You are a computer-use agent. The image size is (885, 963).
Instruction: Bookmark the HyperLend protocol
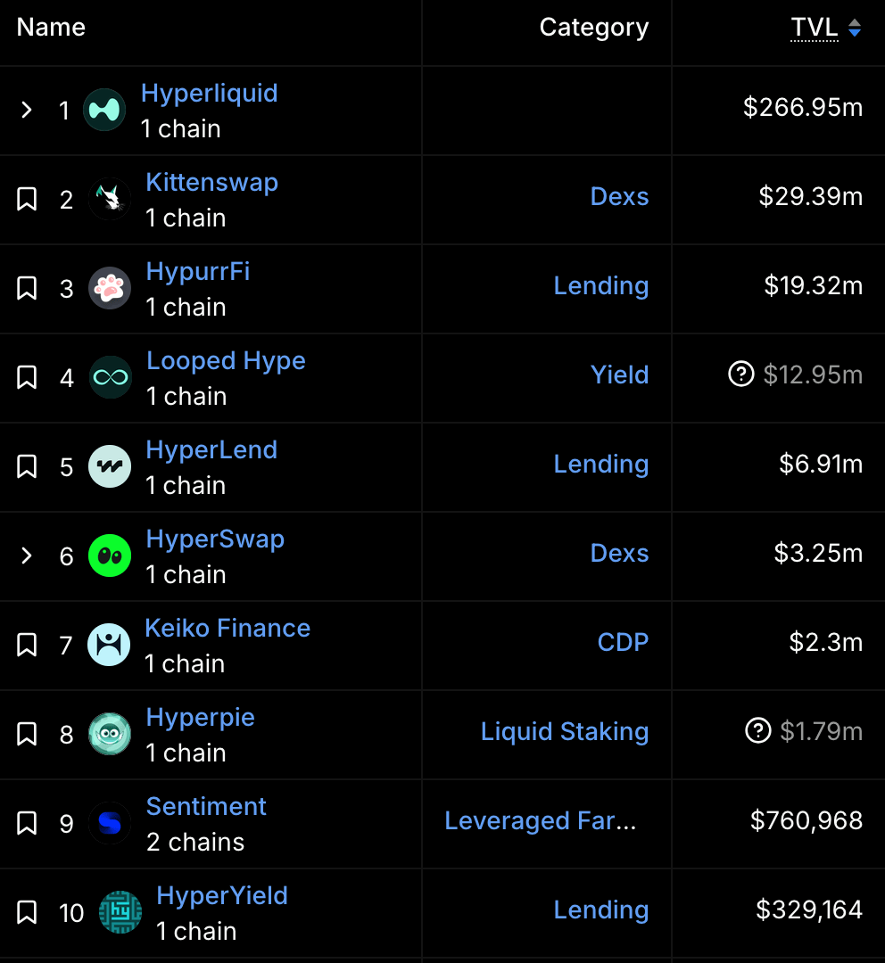pyautogui.click(x=27, y=466)
